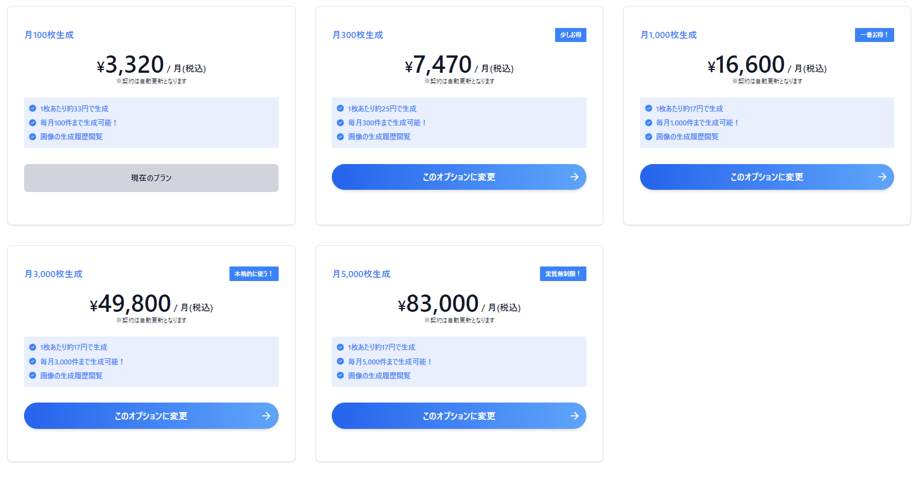916x477 pixels.
Task: Click the auto-renewal note under ¥3,320
Action: 151,81
